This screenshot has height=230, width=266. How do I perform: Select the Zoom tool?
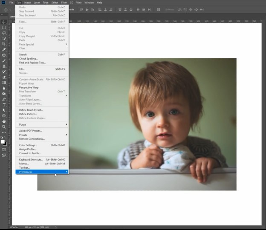tap(4, 127)
